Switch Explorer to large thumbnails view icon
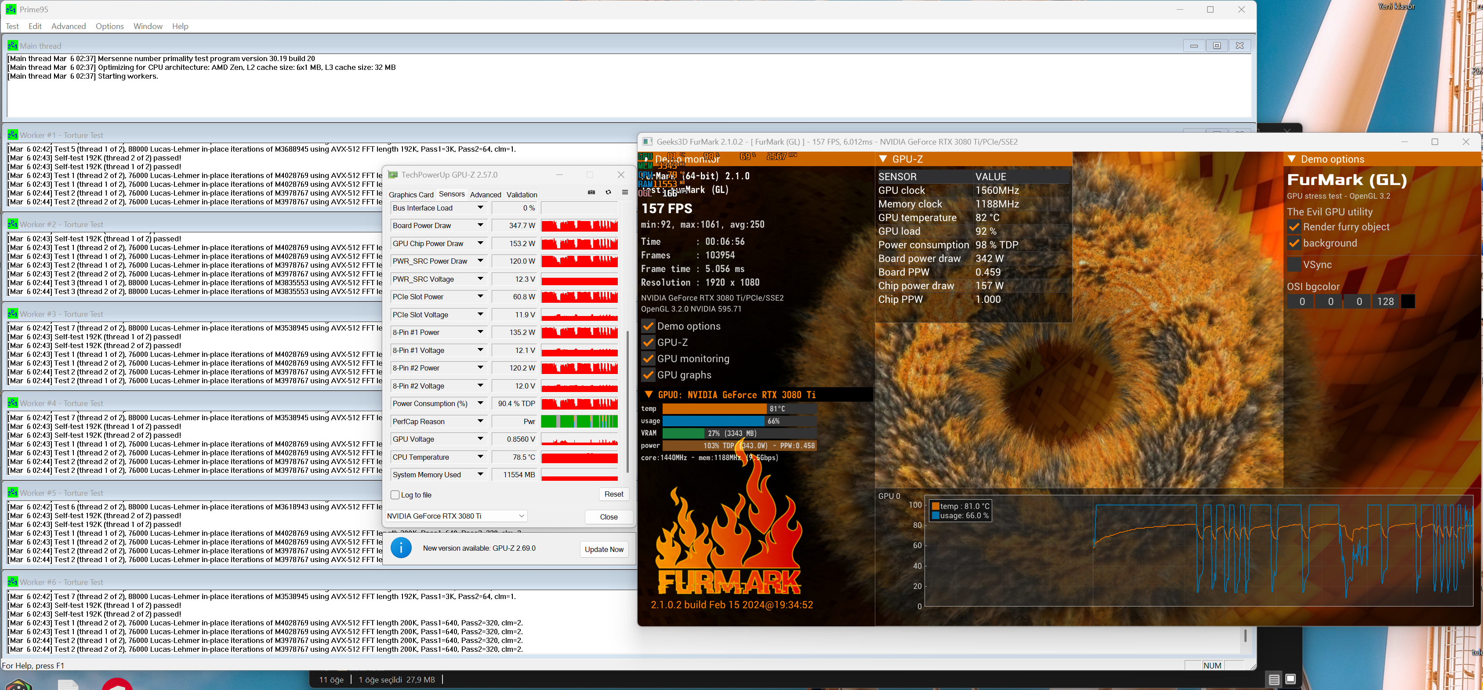 coord(1291,679)
